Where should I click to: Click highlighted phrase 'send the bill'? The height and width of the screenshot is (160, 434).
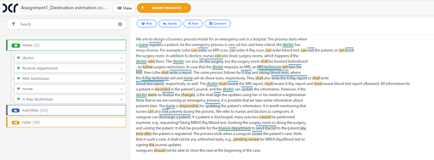pos(266,128)
